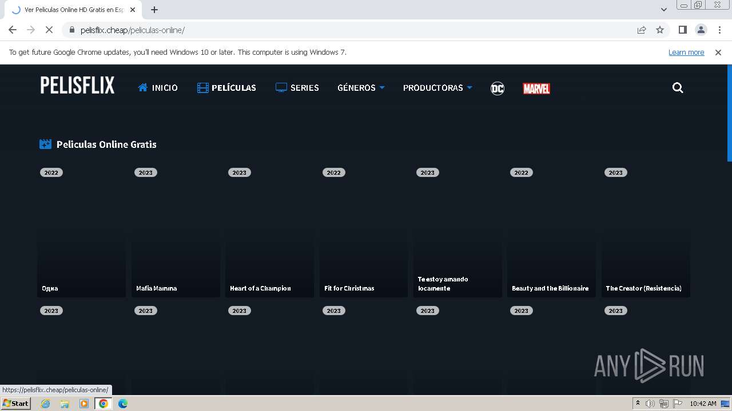Click the Peliculas Online Gratis heading

[106, 144]
